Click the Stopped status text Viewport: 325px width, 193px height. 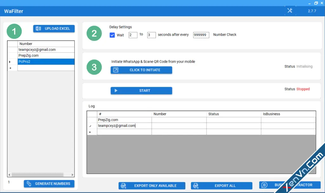303,89
